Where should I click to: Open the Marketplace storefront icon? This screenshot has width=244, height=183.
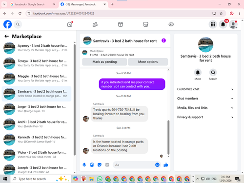(x=145, y=24)
